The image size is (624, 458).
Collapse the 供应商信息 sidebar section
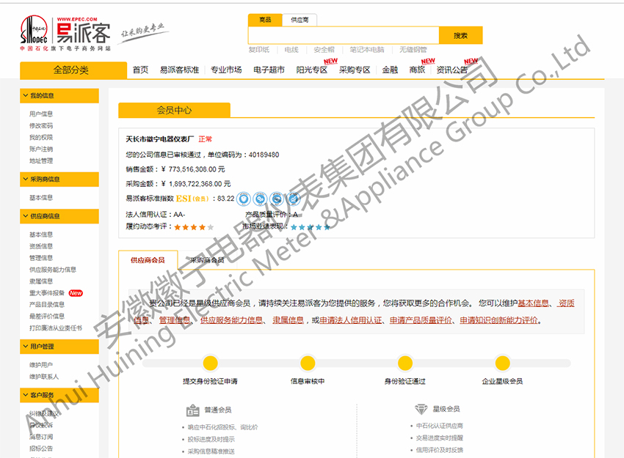click(59, 216)
